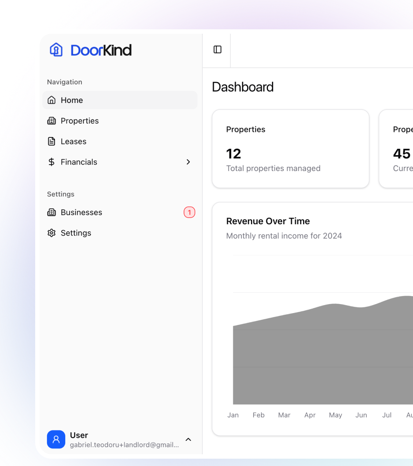The height and width of the screenshot is (466, 413).
Task: Click the DoorKind brand name text
Action: (101, 50)
